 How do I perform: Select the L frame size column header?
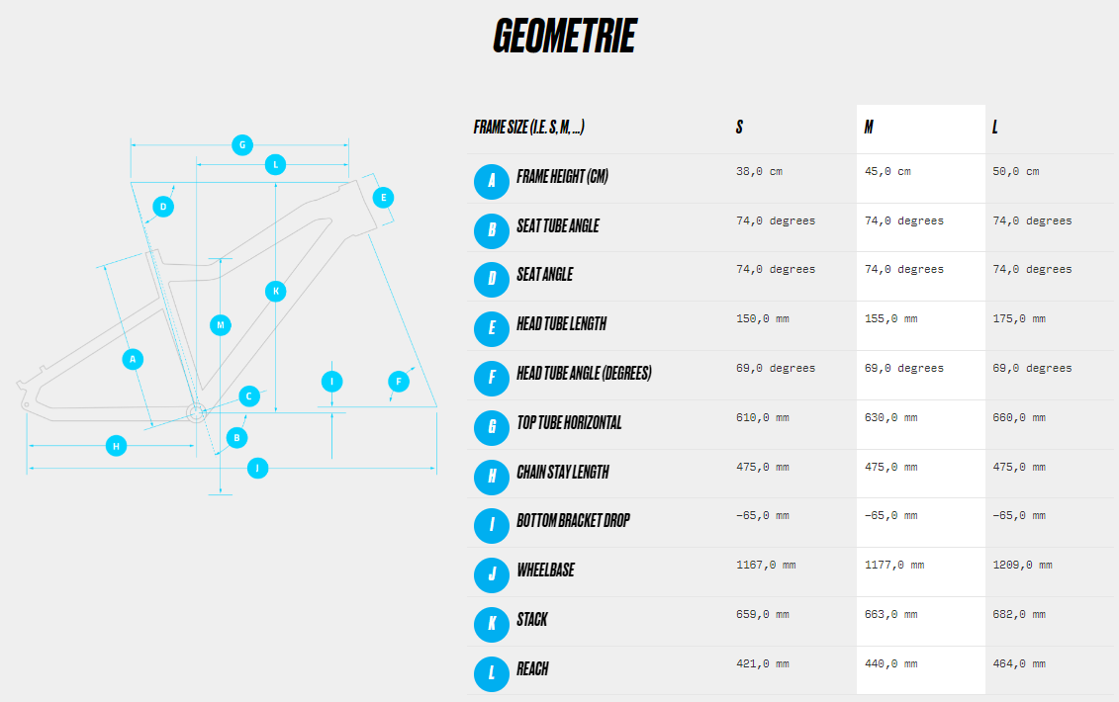[x=994, y=127]
